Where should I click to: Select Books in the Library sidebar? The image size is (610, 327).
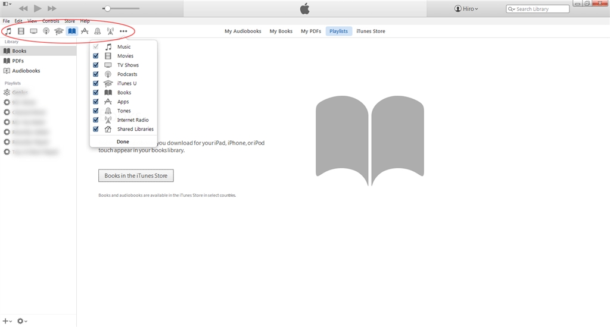(x=38, y=51)
